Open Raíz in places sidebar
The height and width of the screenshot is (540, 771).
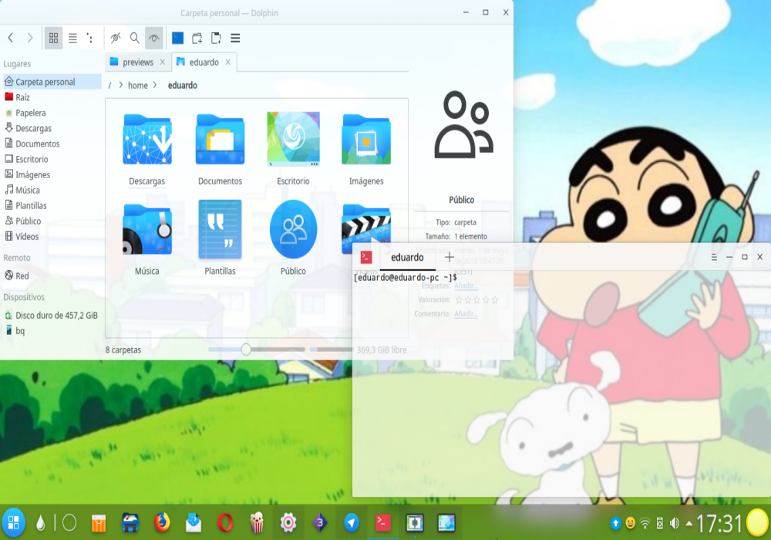52,97
